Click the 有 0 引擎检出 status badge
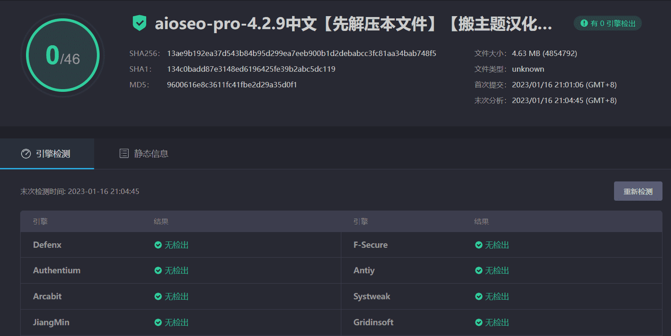The height and width of the screenshot is (336, 671). [x=608, y=23]
